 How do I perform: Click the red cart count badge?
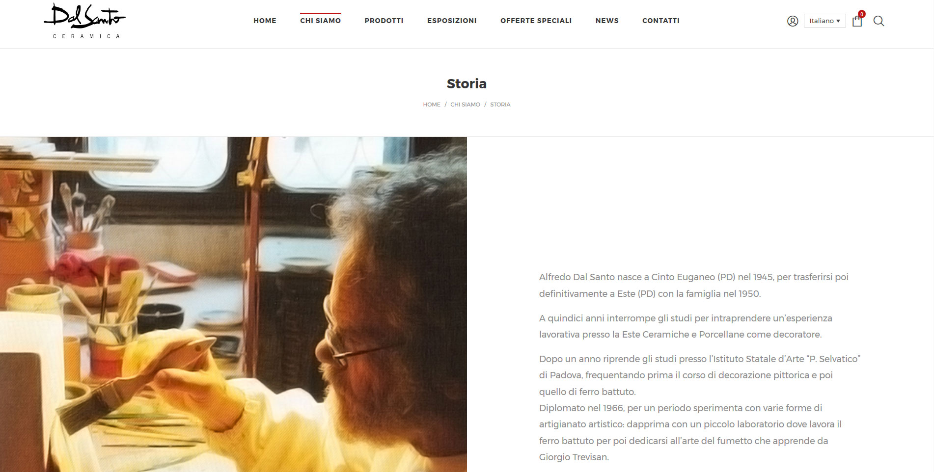click(861, 14)
